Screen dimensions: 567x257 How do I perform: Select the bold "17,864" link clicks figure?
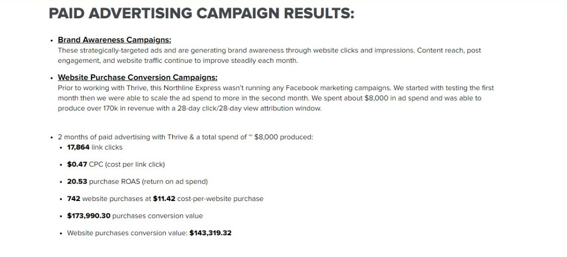click(78, 147)
